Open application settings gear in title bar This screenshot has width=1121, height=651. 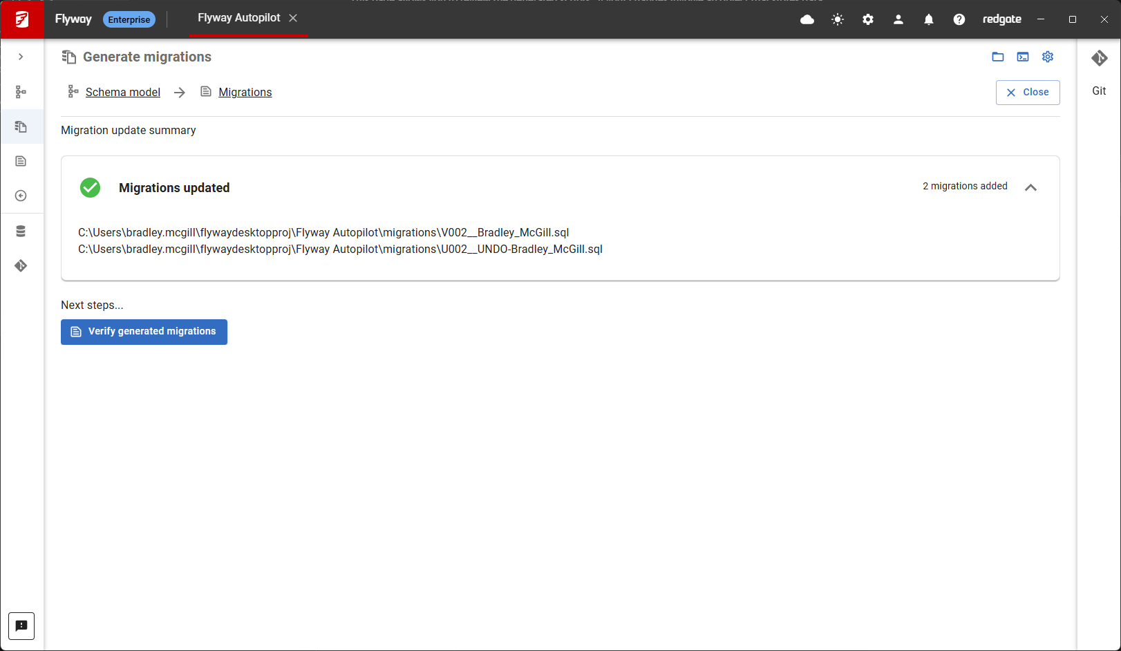click(868, 19)
